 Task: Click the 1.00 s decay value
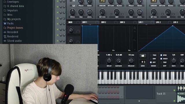point(109,55)
